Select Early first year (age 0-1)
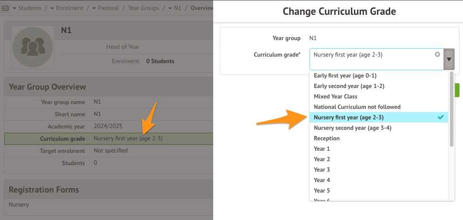This screenshot has height=220, width=463. [345, 75]
